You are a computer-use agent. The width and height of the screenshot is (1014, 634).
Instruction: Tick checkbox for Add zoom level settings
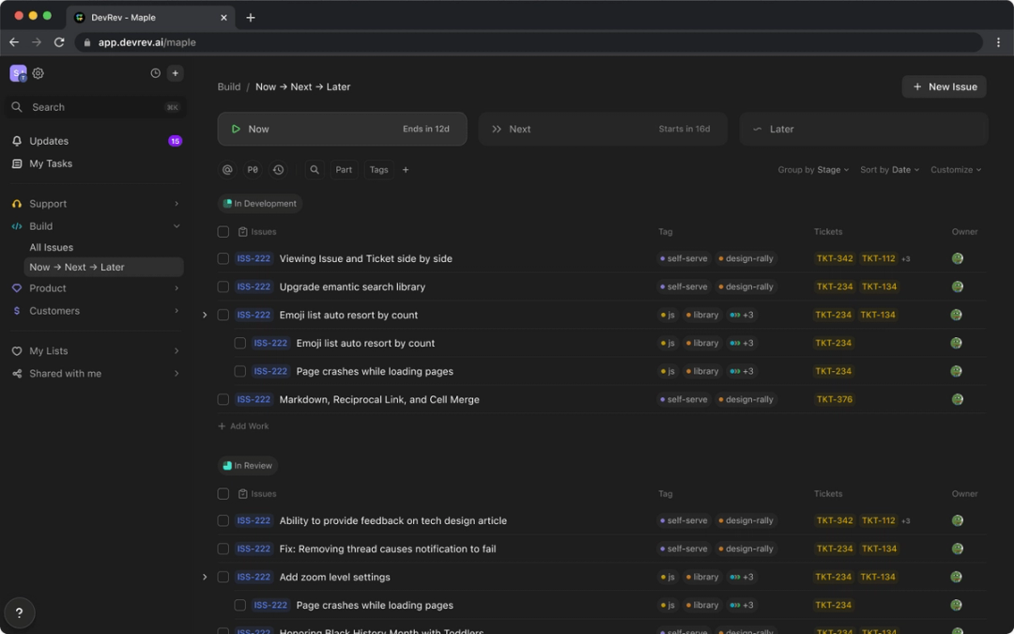223,577
